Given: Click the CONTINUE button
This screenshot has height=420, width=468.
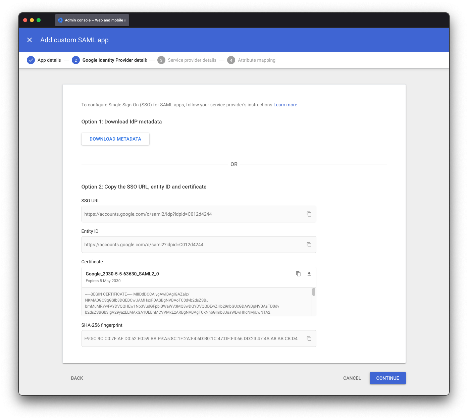Looking at the screenshot, I should (x=387, y=378).
